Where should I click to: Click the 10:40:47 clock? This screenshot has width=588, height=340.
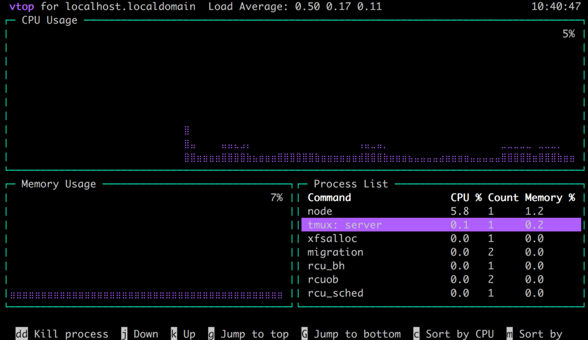pos(556,6)
